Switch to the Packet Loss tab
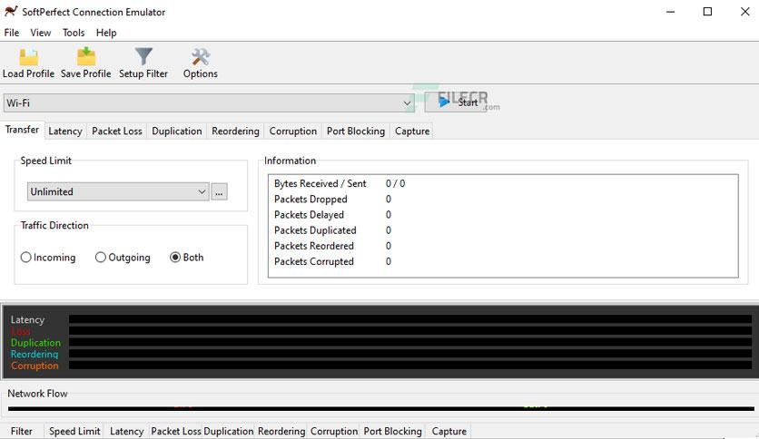Viewport: 759px width, 439px height. tap(117, 131)
